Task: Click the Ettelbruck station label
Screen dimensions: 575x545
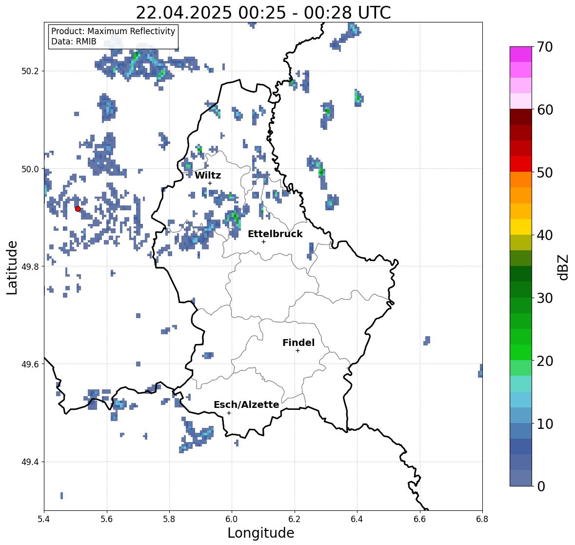Action: (x=275, y=234)
